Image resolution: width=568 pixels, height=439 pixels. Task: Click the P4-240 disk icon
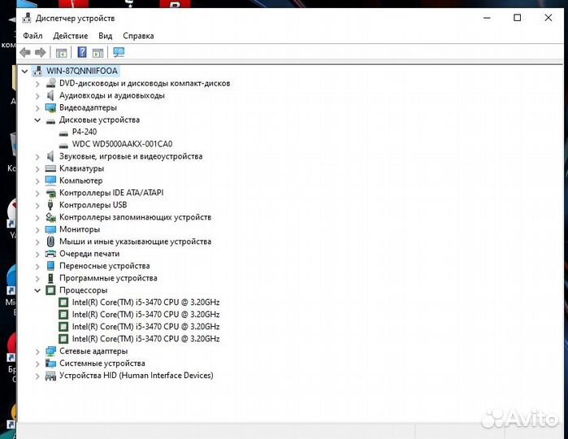coord(63,133)
